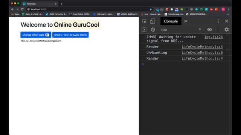Viewport: 241px width, 135px height.
Task: Open console settings gear icon
Action: click(226, 29)
